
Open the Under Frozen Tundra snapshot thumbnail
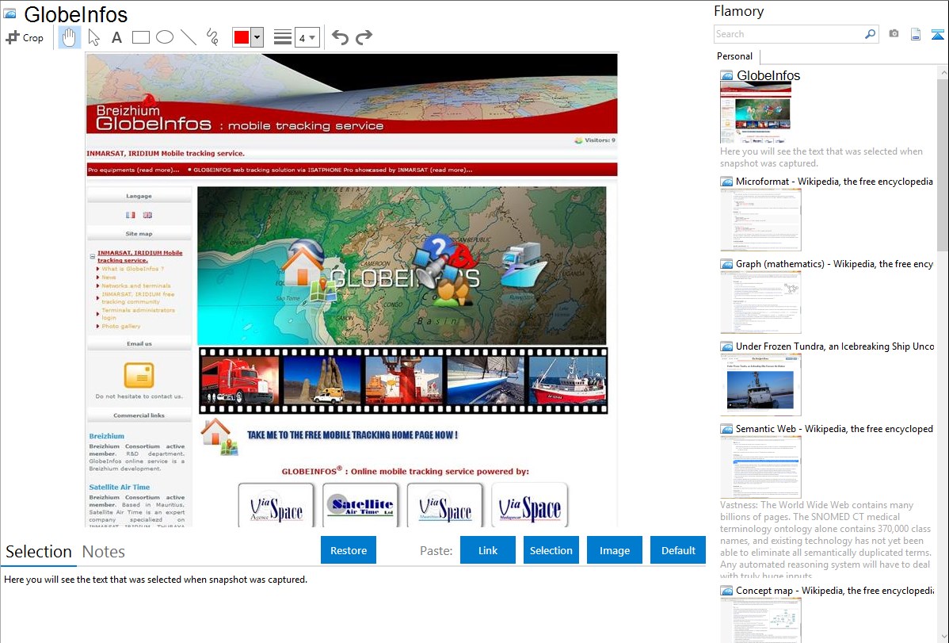[760, 385]
